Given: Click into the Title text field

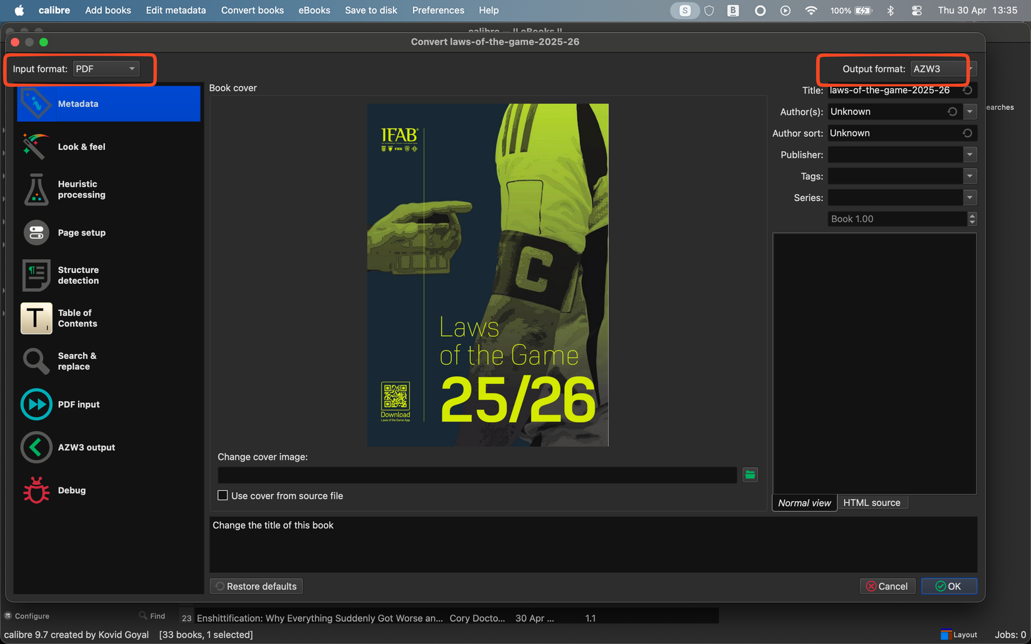Looking at the screenshot, I should [x=894, y=90].
